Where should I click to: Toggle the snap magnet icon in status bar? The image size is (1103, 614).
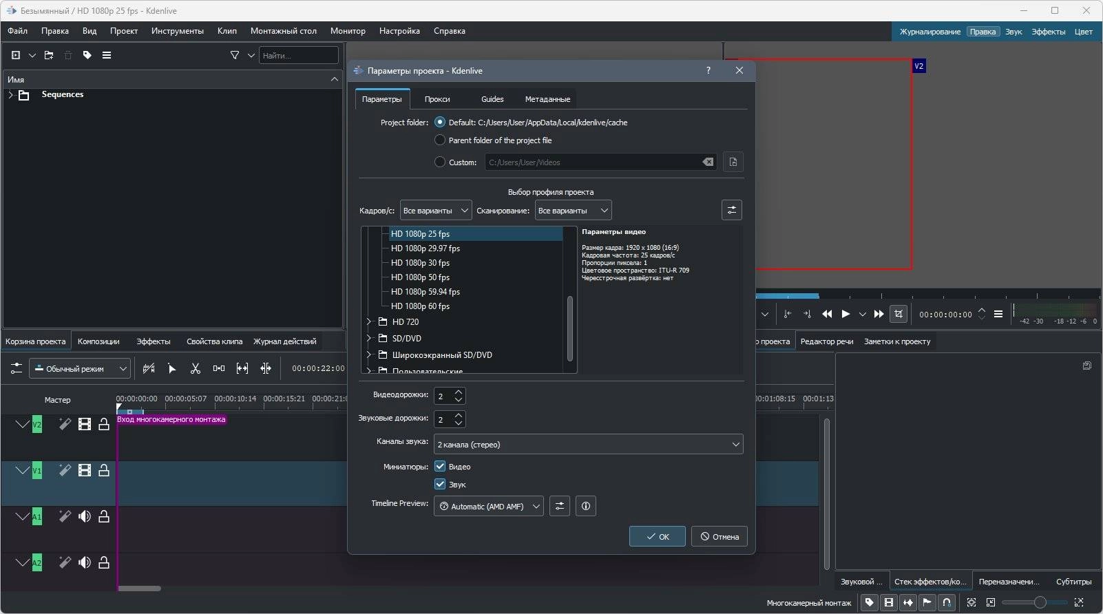point(947,602)
